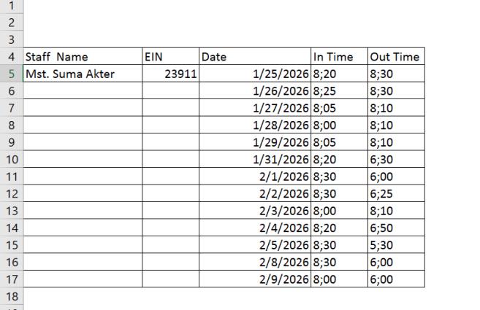Click row header 10
The height and width of the screenshot is (310, 480).
point(11,158)
